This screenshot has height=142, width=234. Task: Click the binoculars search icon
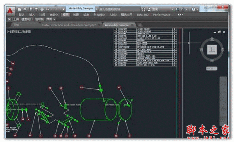(144, 9)
